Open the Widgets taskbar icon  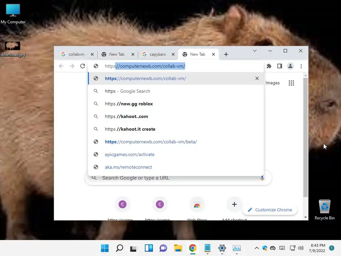[x=149, y=248]
